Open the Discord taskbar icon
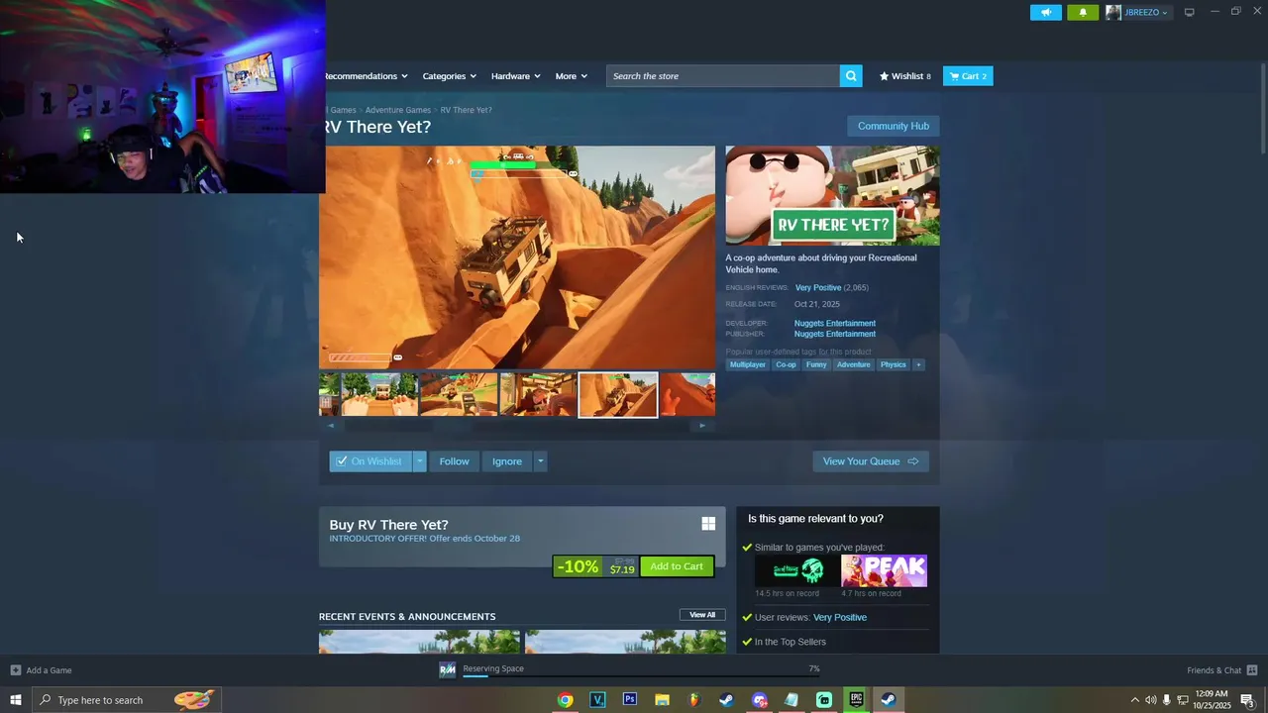The width and height of the screenshot is (1268, 713). [759, 700]
